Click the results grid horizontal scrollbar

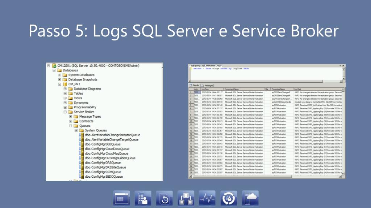pyautogui.click(x=265, y=176)
